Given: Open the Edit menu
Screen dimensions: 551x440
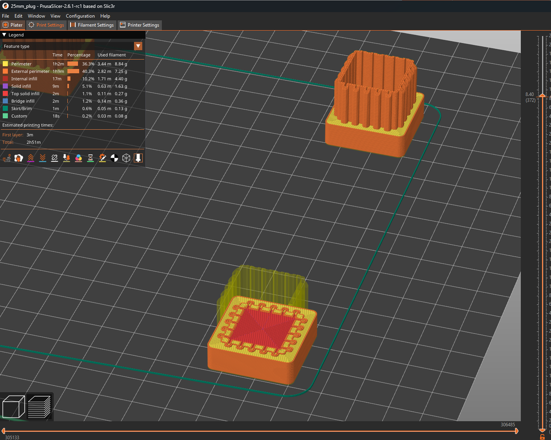Looking at the screenshot, I should pyautogui.click(x=18, y=16).
